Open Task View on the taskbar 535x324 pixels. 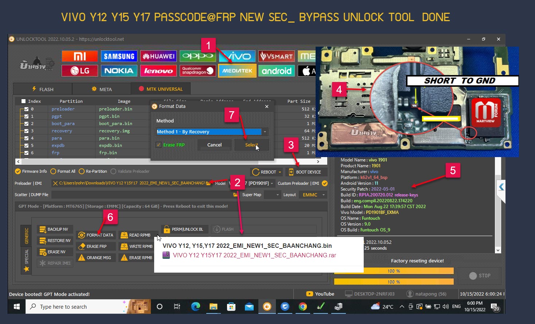(177, 307)
